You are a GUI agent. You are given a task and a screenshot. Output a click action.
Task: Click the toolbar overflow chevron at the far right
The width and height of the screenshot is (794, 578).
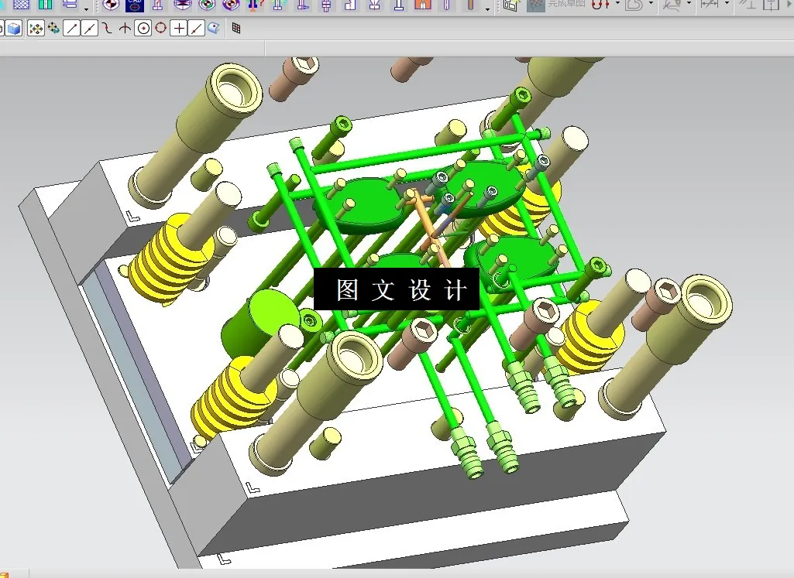[789, 6]
